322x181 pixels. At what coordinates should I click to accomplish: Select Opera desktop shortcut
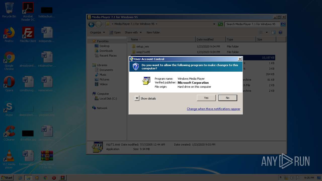(x=9, y=84)
